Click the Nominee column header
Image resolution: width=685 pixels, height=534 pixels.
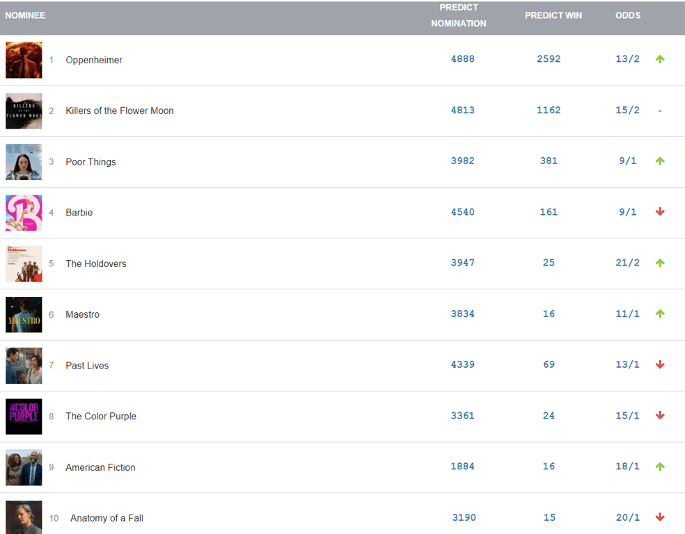[25, 15]
